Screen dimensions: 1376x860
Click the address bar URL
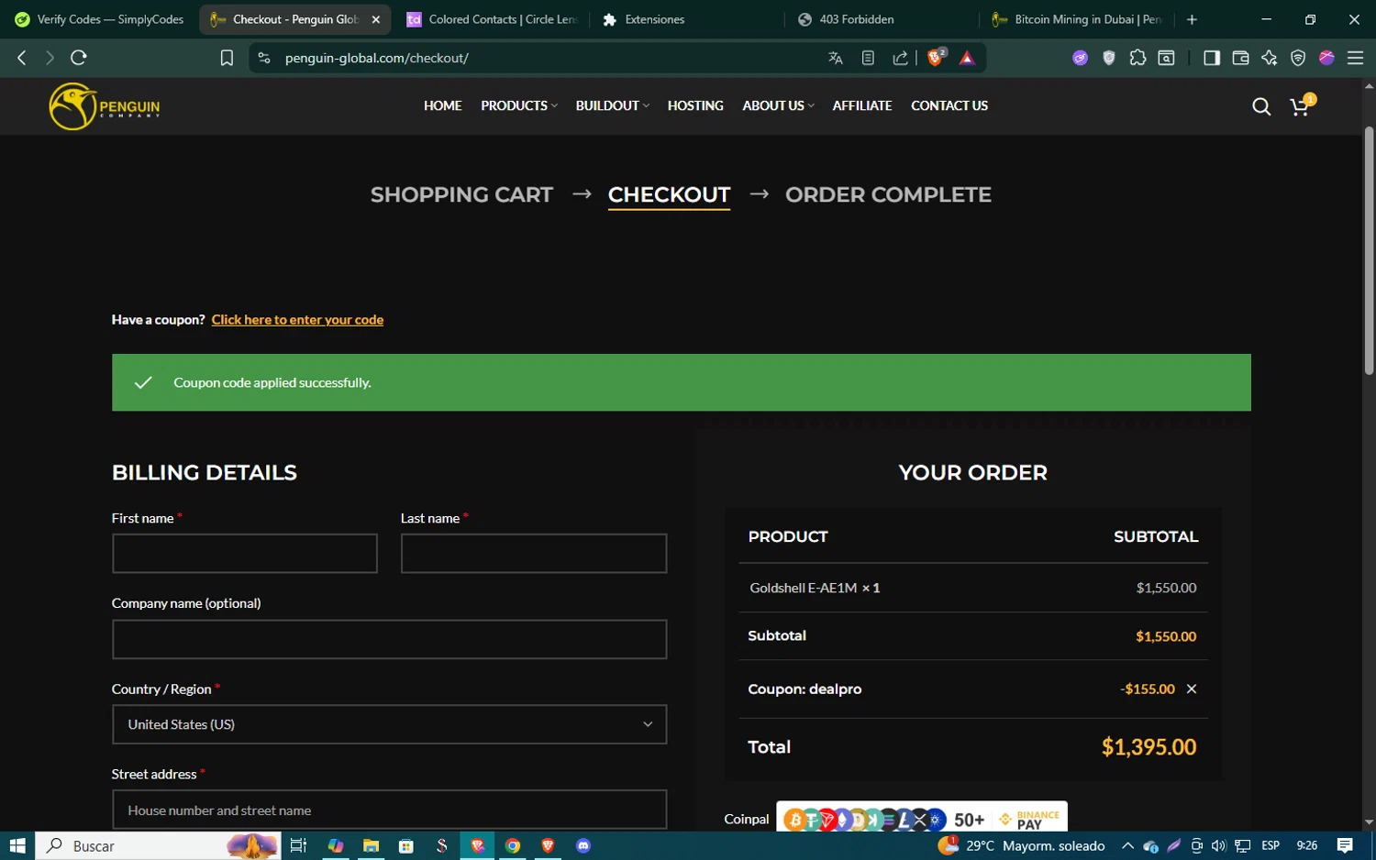click(376, 58)
